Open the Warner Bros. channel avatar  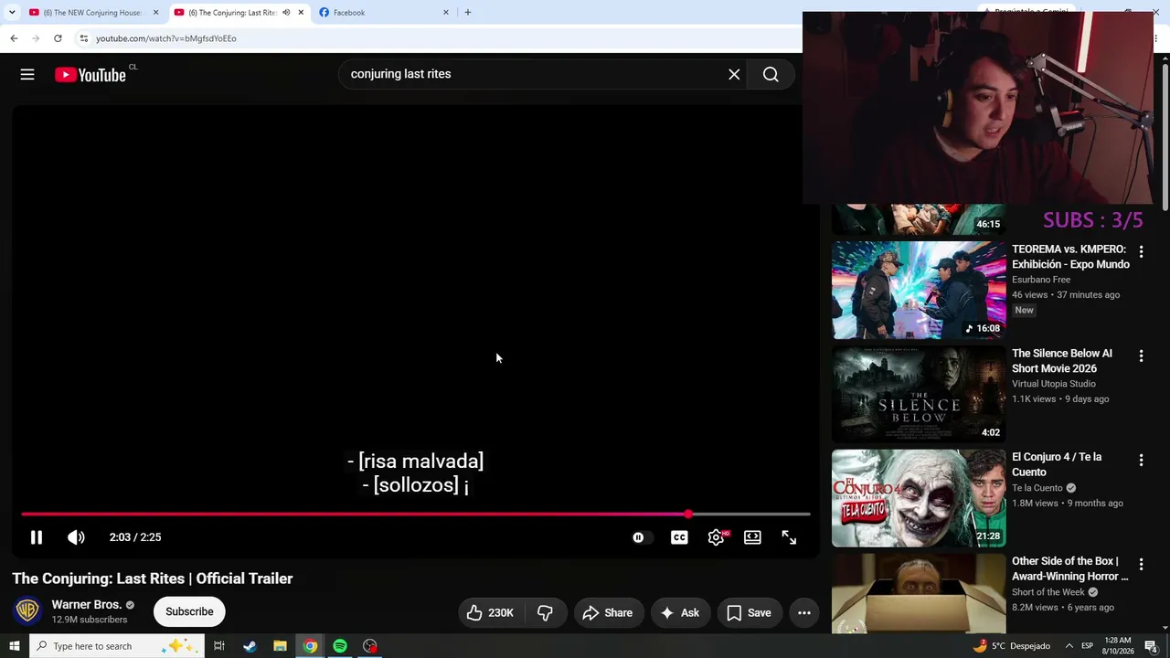(x=27, y=610)
